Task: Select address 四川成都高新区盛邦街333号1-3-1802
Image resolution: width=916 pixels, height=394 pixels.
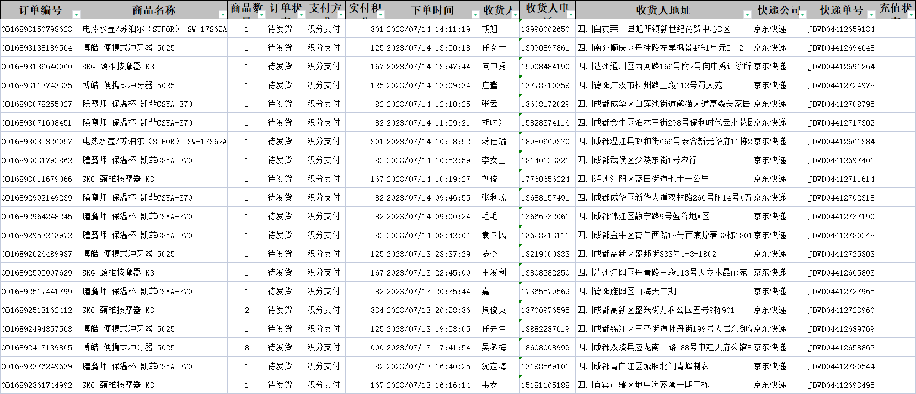Action: (647, 254)
